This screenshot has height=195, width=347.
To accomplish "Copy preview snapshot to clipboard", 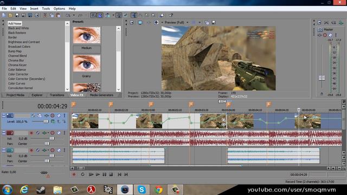I will coord(207,23).
